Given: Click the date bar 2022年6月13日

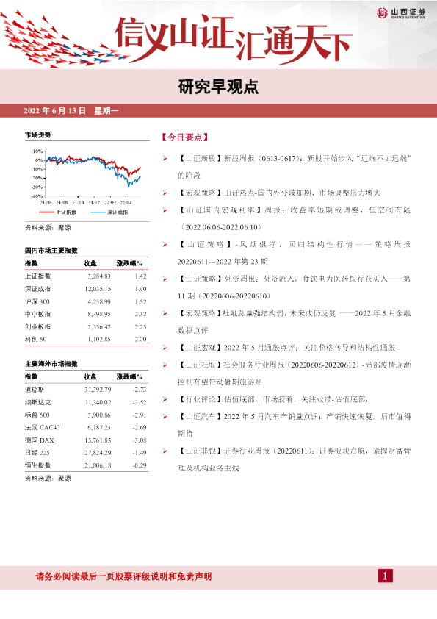Looking at the screenshot, I should tap(71, 111).
